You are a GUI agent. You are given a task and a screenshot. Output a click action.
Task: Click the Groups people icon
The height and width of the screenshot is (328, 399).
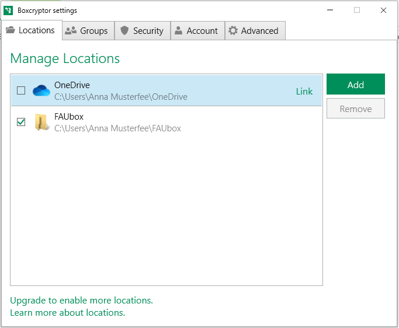point(71,30)
